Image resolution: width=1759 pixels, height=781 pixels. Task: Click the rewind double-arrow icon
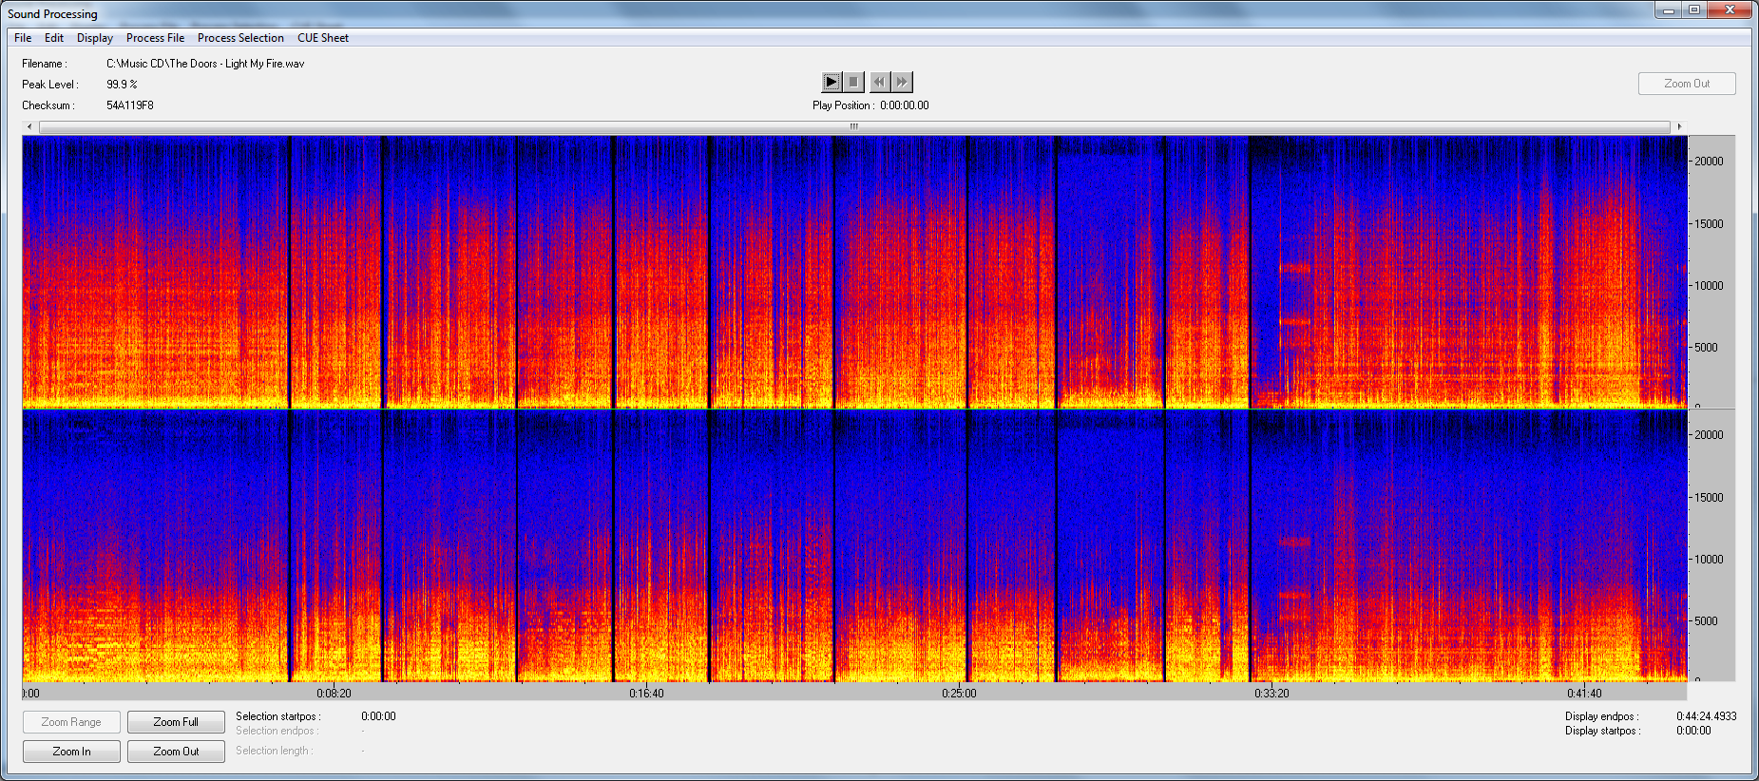879,82
